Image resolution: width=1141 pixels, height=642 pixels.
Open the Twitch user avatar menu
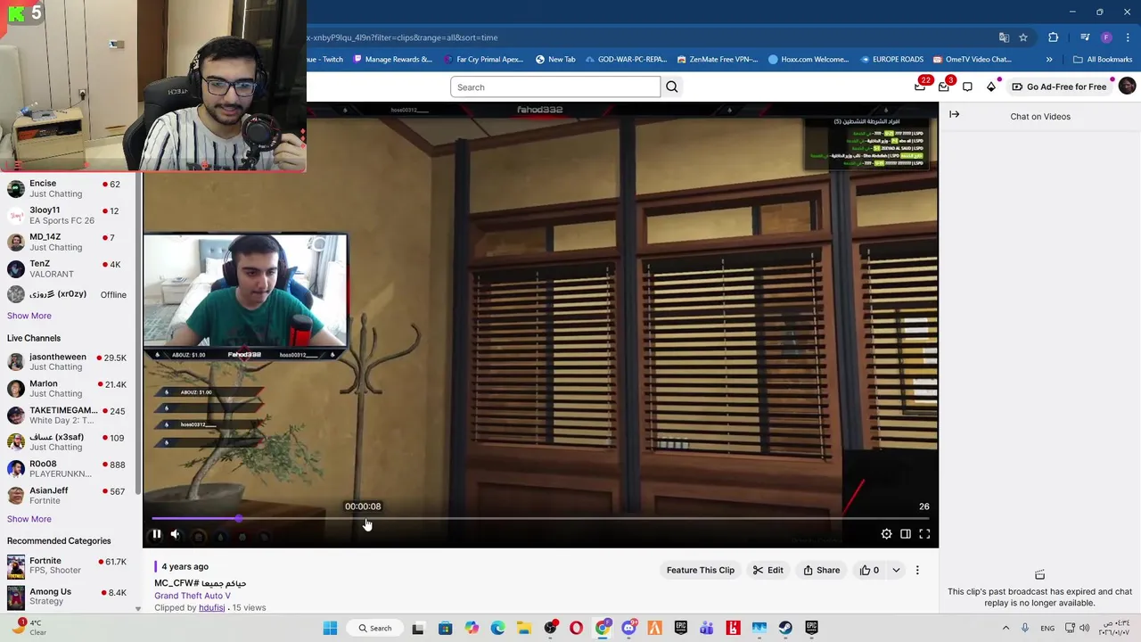1127,86
